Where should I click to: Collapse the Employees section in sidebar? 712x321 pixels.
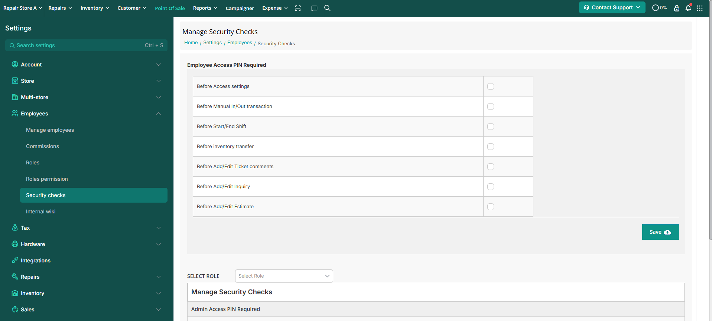159,114
